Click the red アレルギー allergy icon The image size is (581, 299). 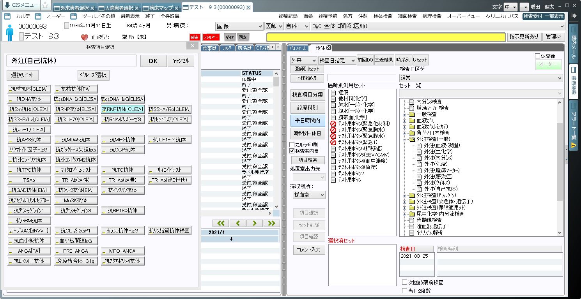click(x=211, y=37)
